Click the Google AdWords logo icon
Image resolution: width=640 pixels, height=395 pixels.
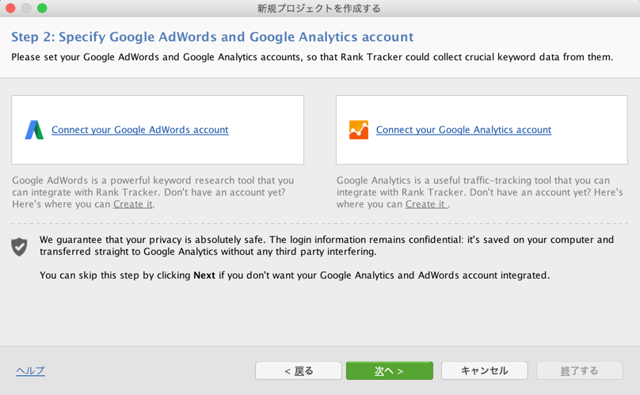34,130
